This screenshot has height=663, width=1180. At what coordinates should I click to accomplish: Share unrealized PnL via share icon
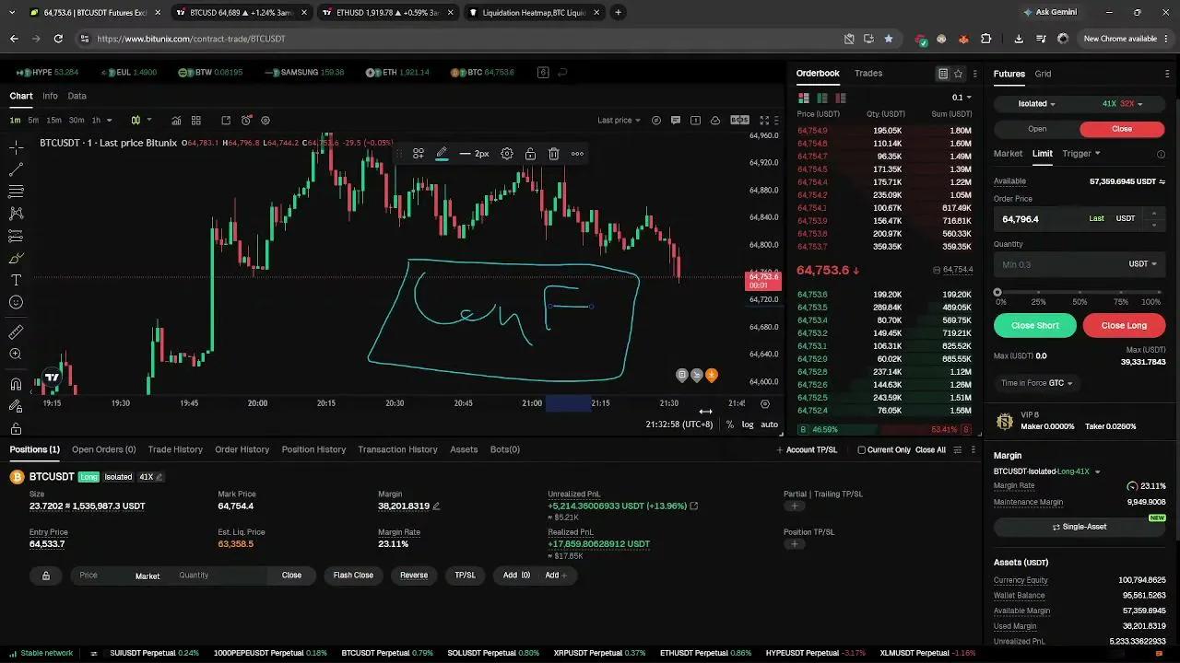click(694, 506)
